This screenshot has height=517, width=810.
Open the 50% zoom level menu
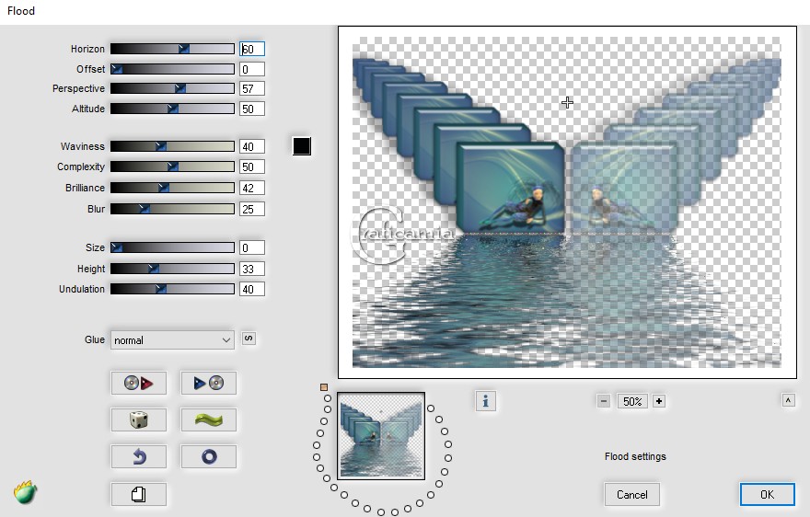click(x=631, y=401)
